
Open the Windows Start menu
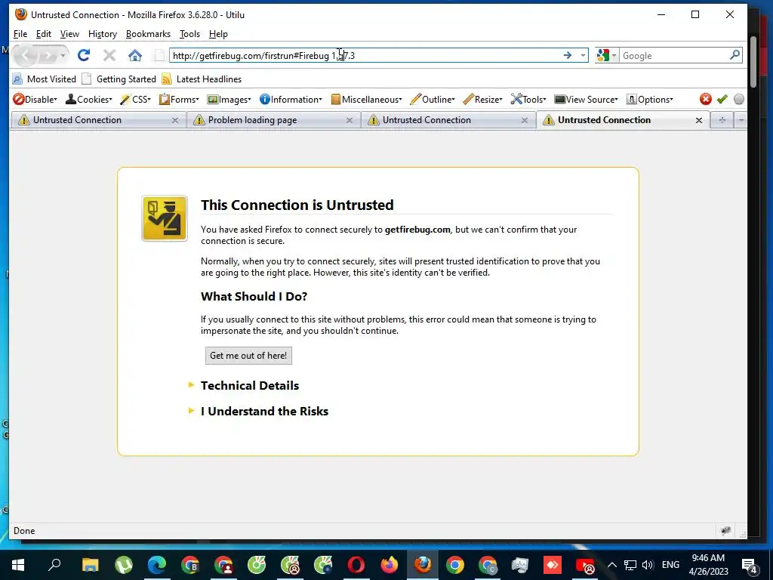[x=18, y=565]
